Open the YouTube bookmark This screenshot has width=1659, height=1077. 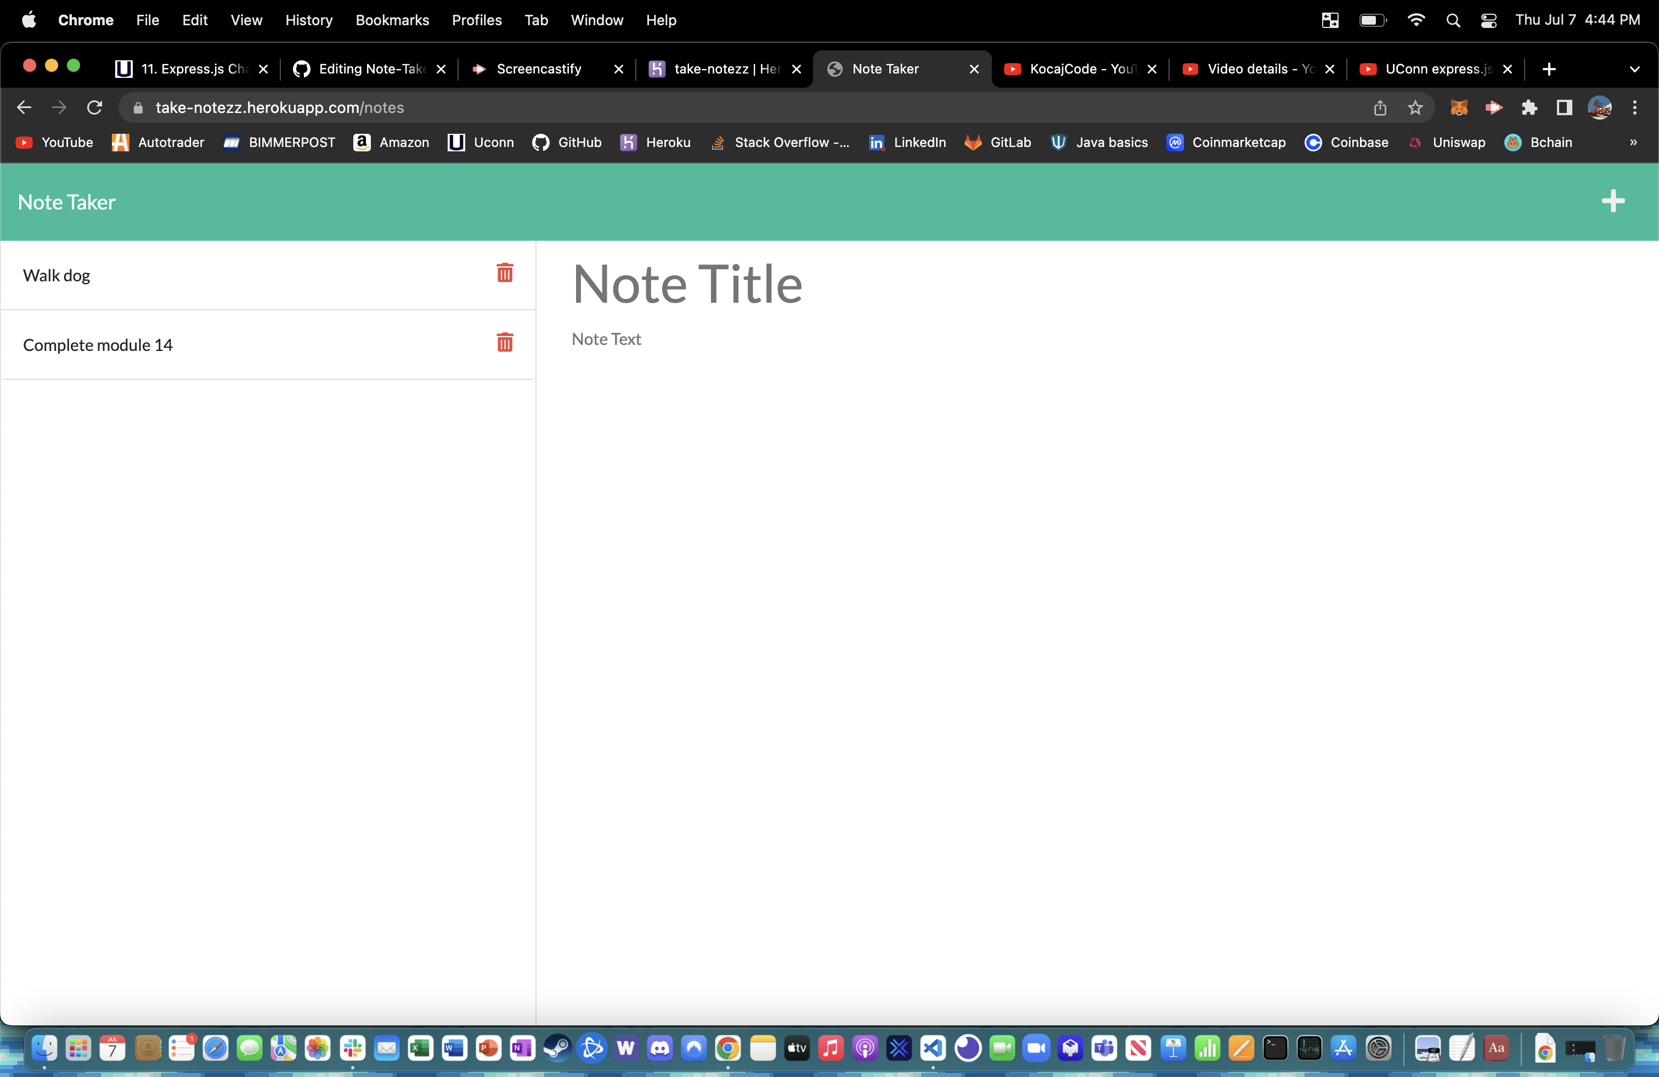pos(54,142)
